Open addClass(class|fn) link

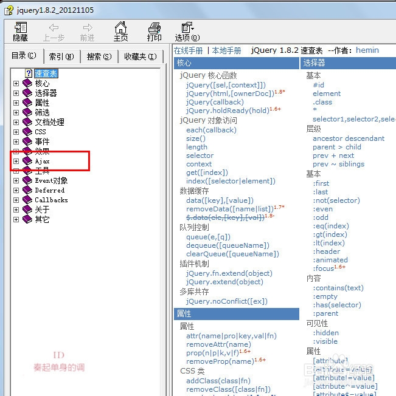pyautogui.click(x=218, y=381)
